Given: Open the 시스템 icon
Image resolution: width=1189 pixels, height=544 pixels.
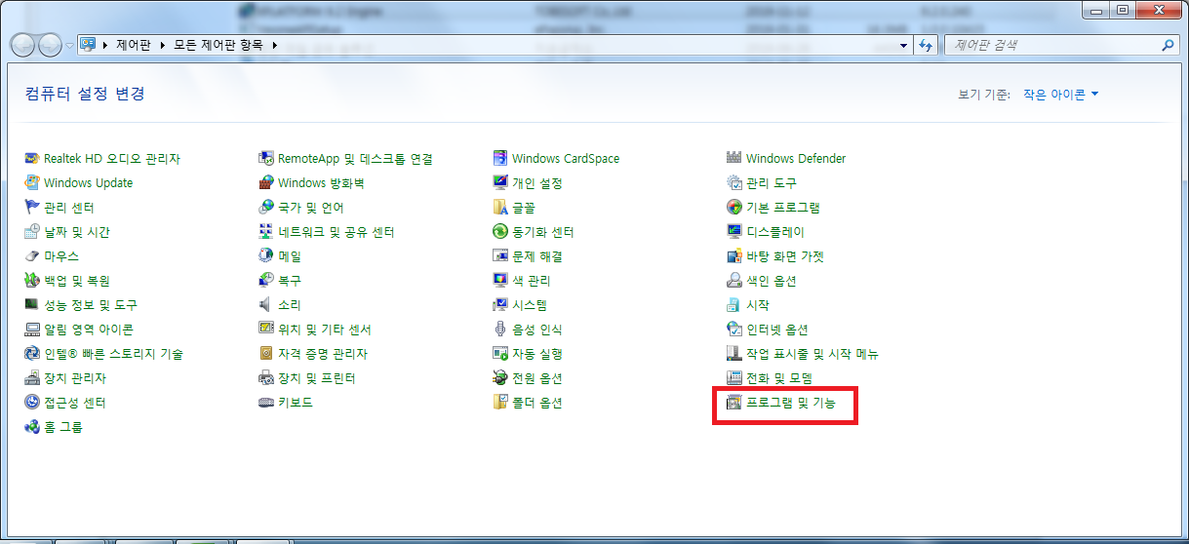Looking at the screenshot, I should (x=500, y=304).
